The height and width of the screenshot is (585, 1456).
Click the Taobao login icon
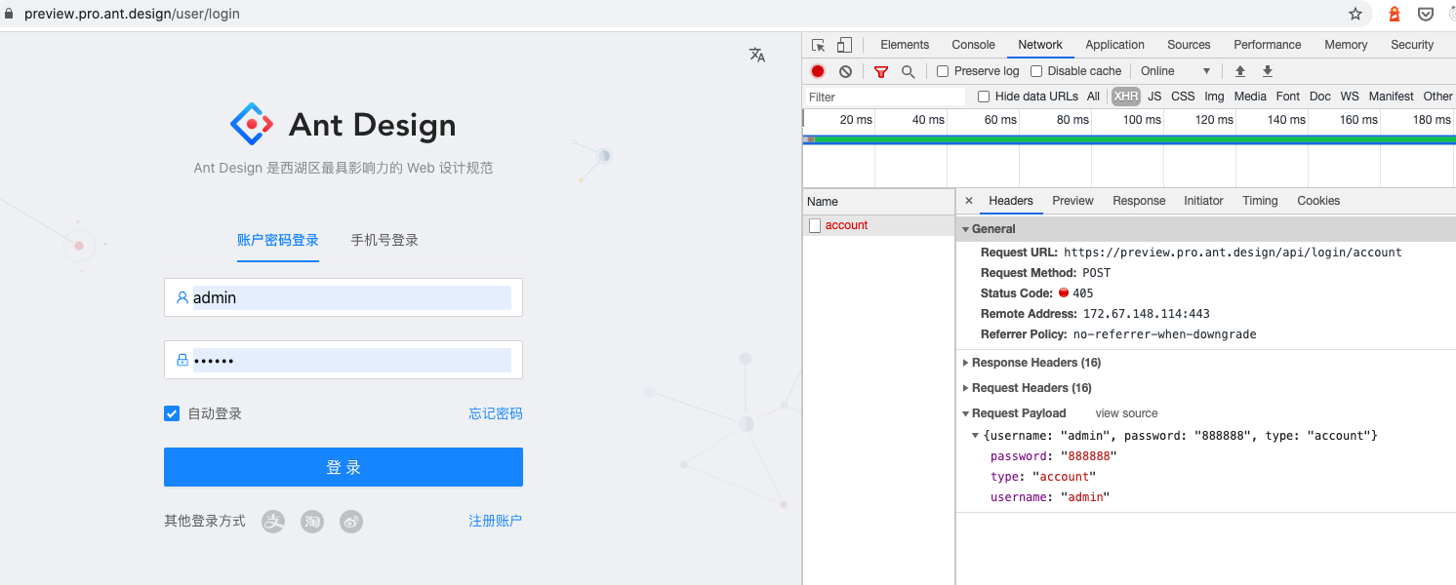click(312, 522)
